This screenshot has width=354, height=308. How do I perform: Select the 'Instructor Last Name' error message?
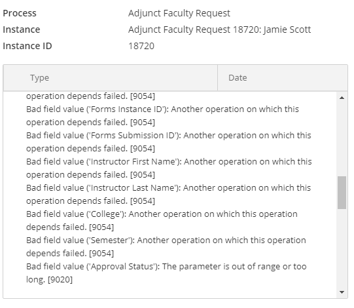[168, 195]
